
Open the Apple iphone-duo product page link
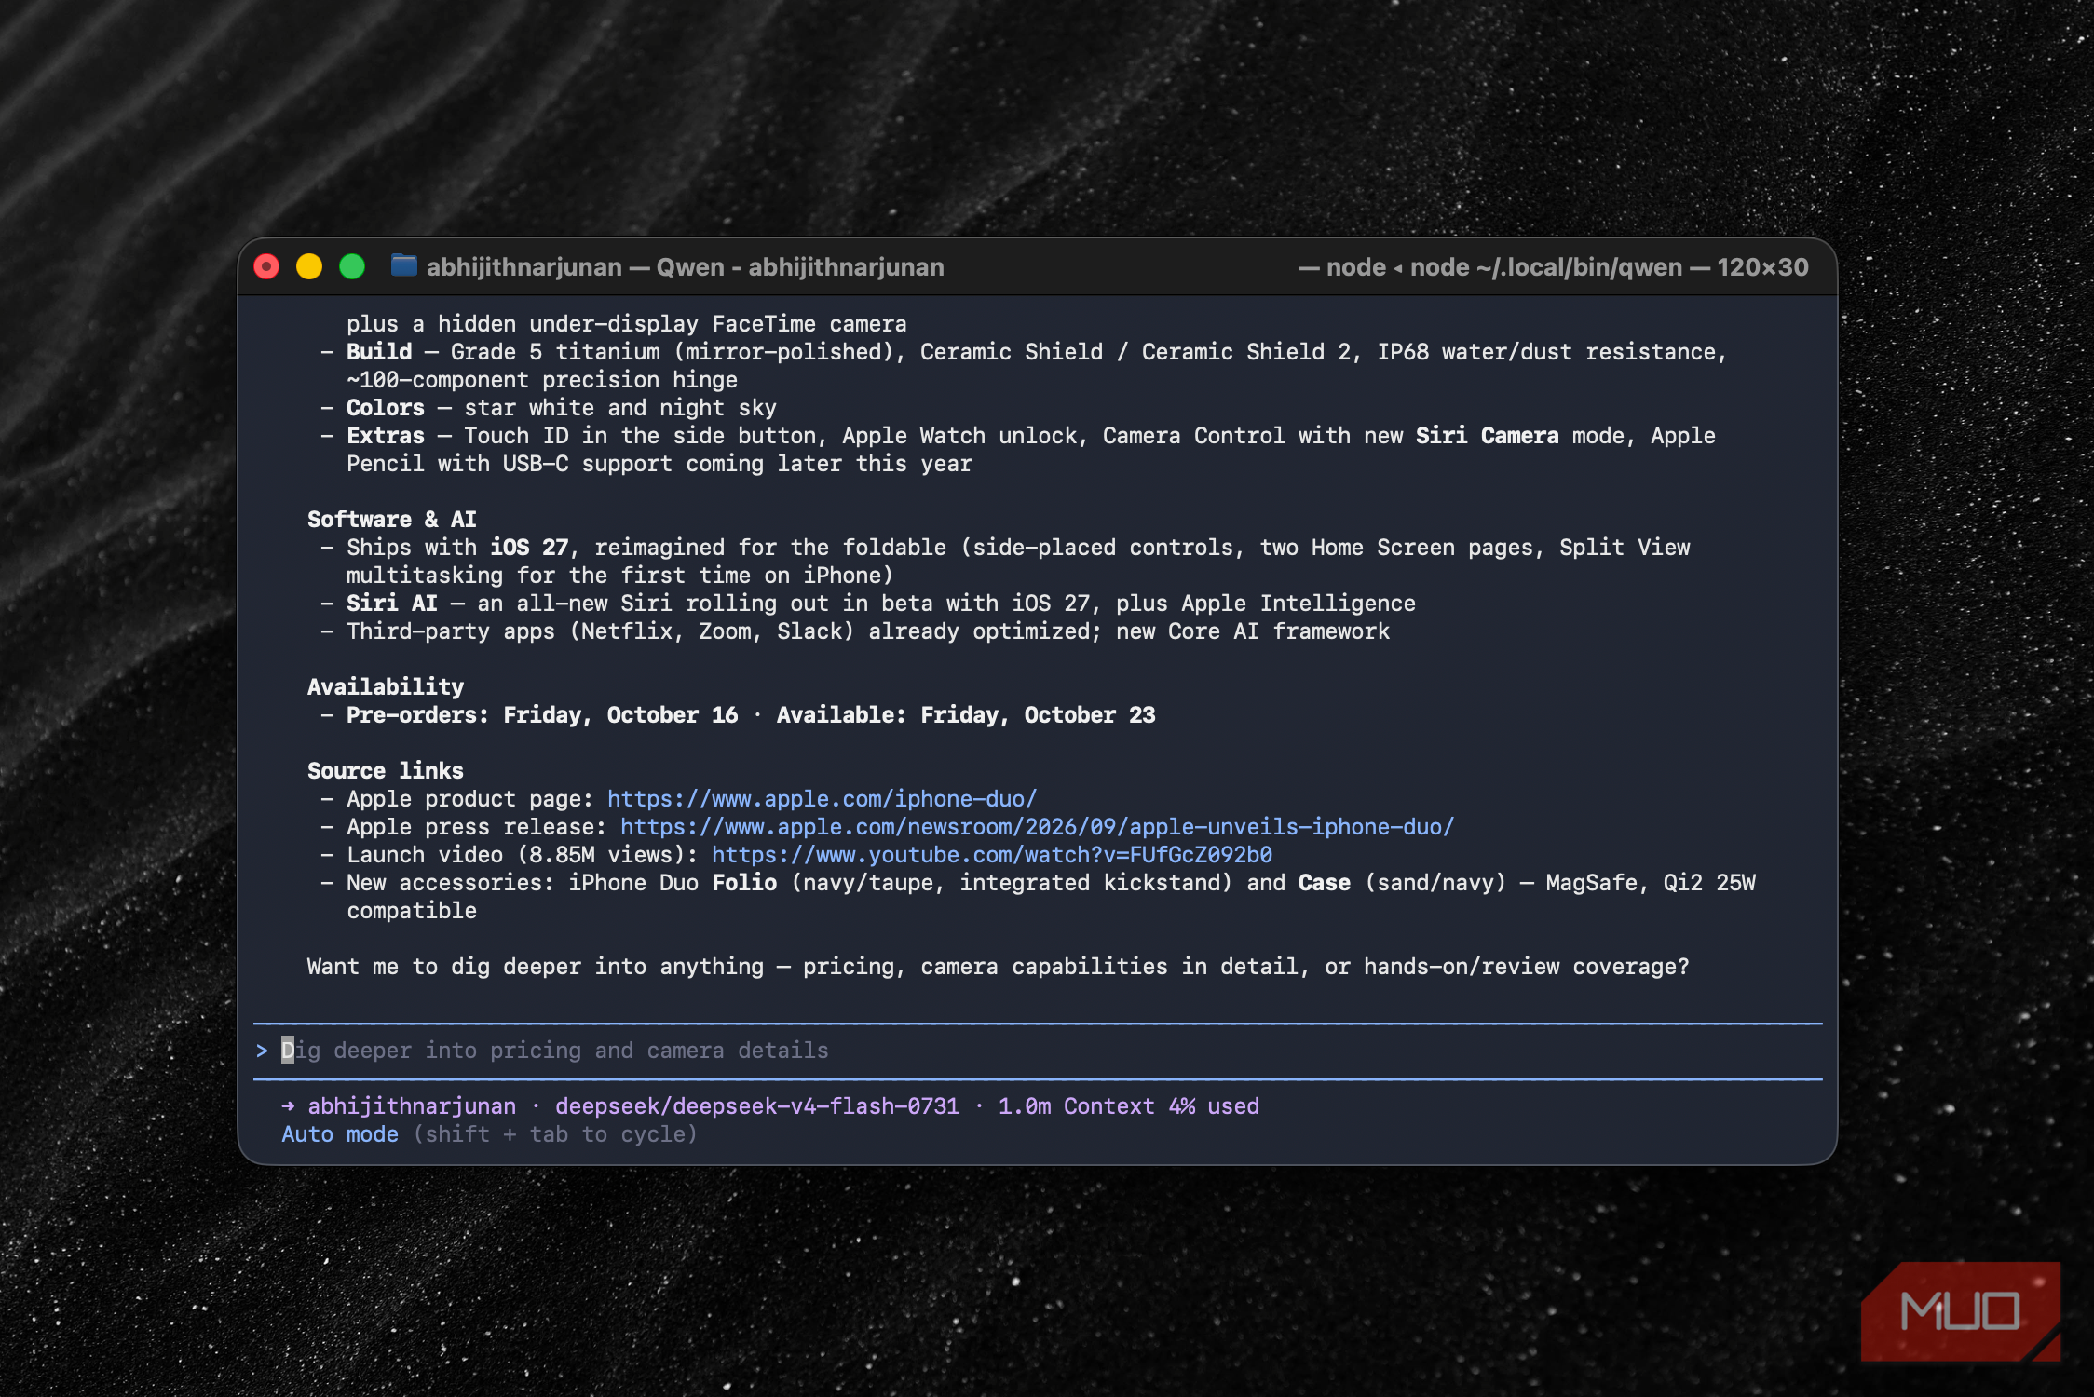[822, 799]
